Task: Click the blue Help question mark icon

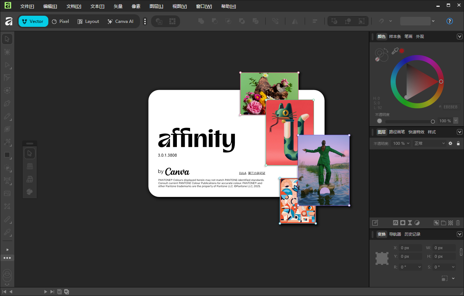Action: pos(449,21)
